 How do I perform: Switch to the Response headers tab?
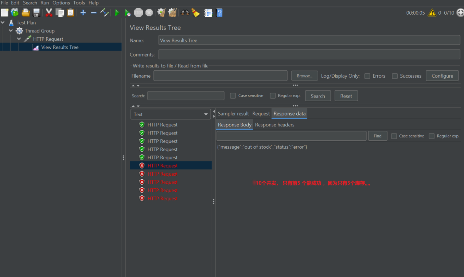274,125
